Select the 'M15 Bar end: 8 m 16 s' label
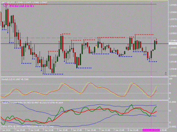The height and width of the screenshot is (132, 177). pyautogui.click(x=22, y=6)
